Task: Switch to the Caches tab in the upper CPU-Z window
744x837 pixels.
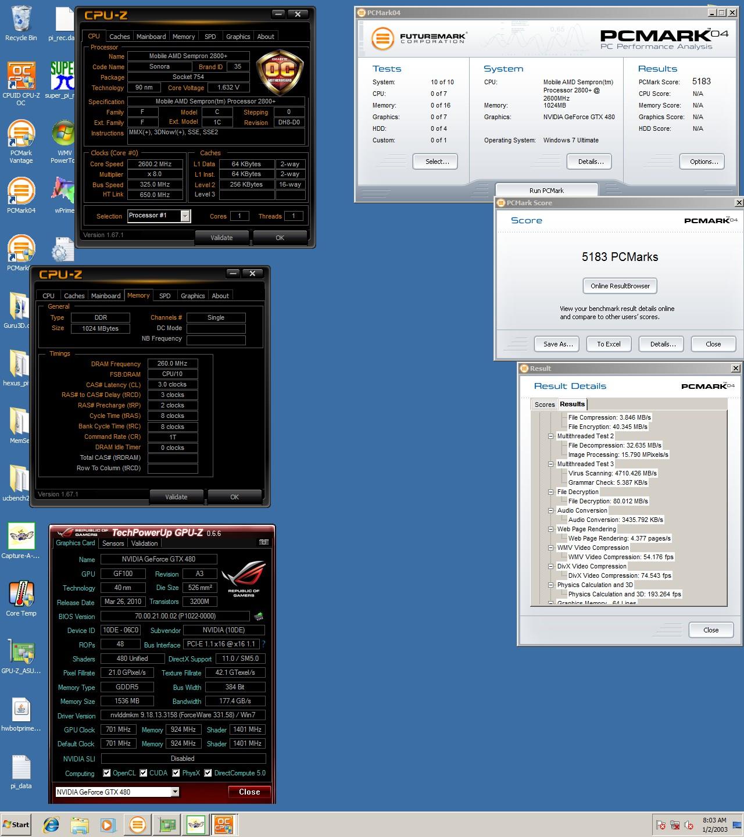Action: (119, 37)
